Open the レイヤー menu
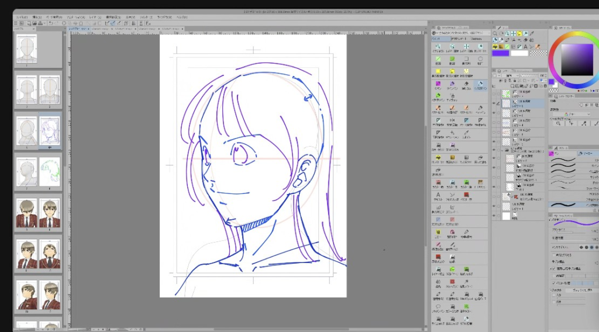This screenshot has width=599, height=332. (x=95, y=17)
